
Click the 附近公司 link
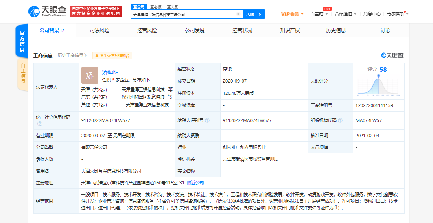(195, 183)
